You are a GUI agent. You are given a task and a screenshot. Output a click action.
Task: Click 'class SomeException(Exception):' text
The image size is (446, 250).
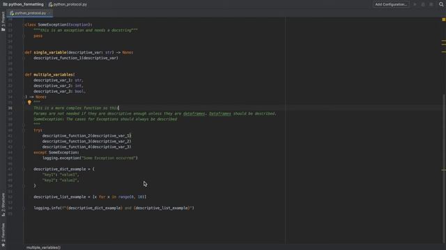[x=58, y=25]
